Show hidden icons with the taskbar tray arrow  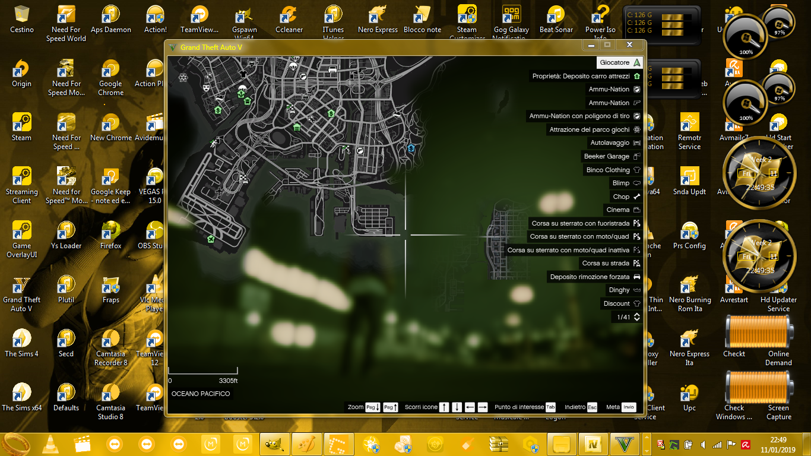pyautogui.click(x=647, y=444)
